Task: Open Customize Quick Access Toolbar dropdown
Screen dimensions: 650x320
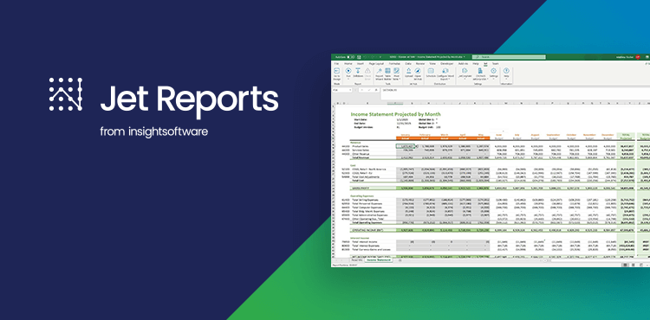Action: (x=380, y=57)
